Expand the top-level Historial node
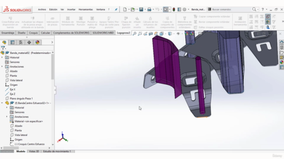284x159 pixels. pyautogui.click(x=2, y=57)
